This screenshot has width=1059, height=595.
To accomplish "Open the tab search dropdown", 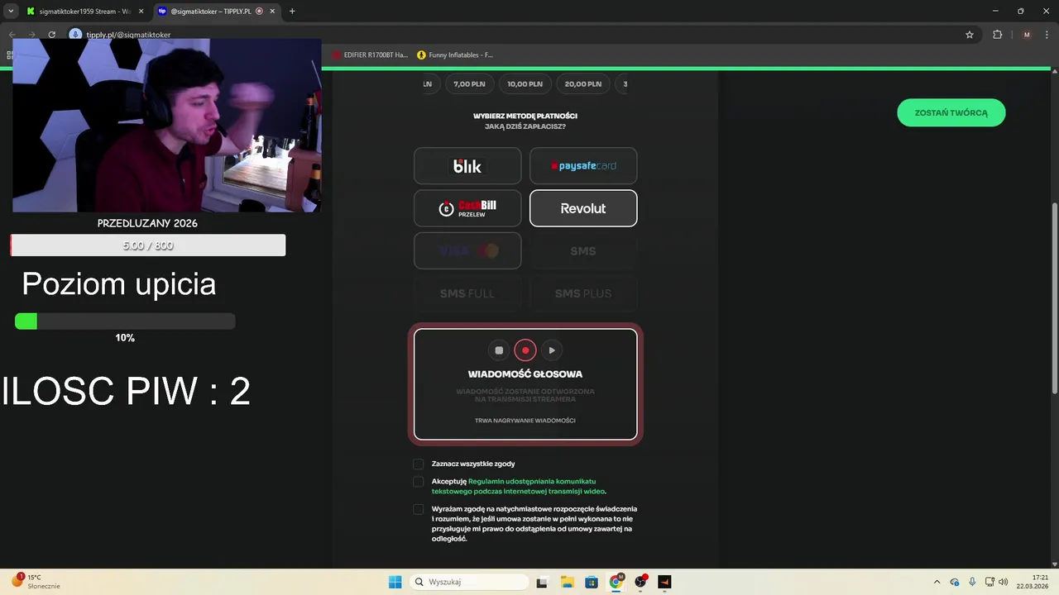I will pyautogui.click(x=11, y=12).
